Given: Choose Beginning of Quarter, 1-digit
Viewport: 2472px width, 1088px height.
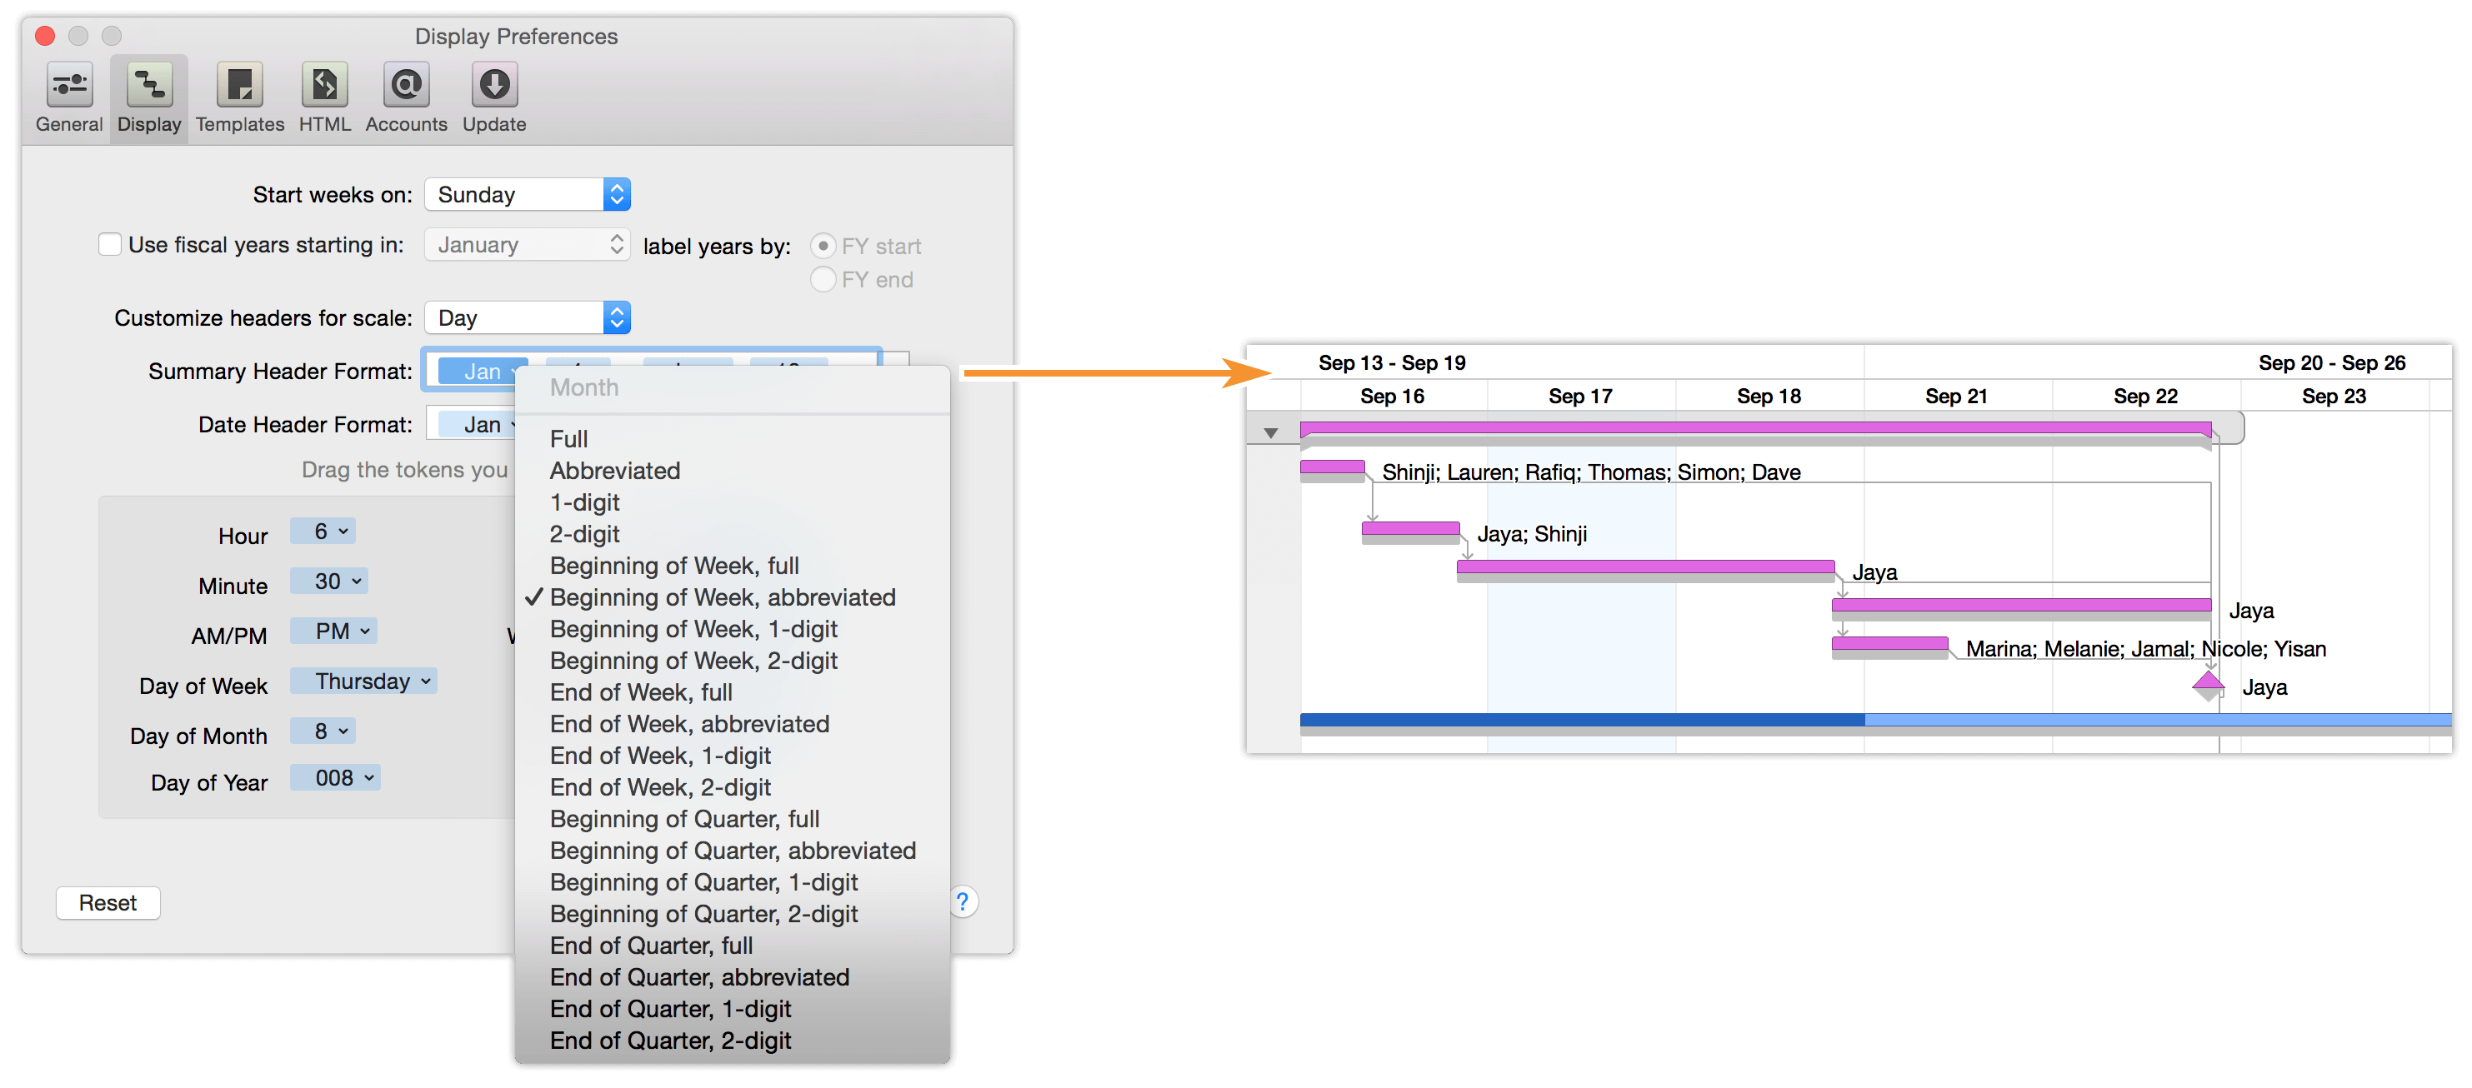Looking at the screenshot, I should tap(733, 881).
